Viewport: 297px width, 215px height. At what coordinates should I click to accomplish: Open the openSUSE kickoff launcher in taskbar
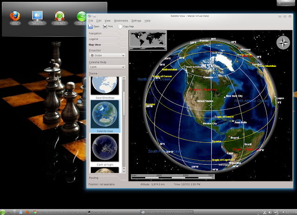pos(2,212)
